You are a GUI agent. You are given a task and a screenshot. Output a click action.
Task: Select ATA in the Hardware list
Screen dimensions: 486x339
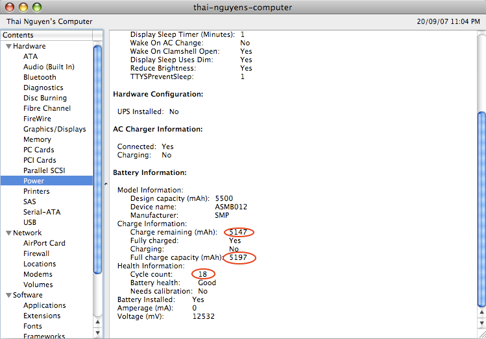point(30,56)
